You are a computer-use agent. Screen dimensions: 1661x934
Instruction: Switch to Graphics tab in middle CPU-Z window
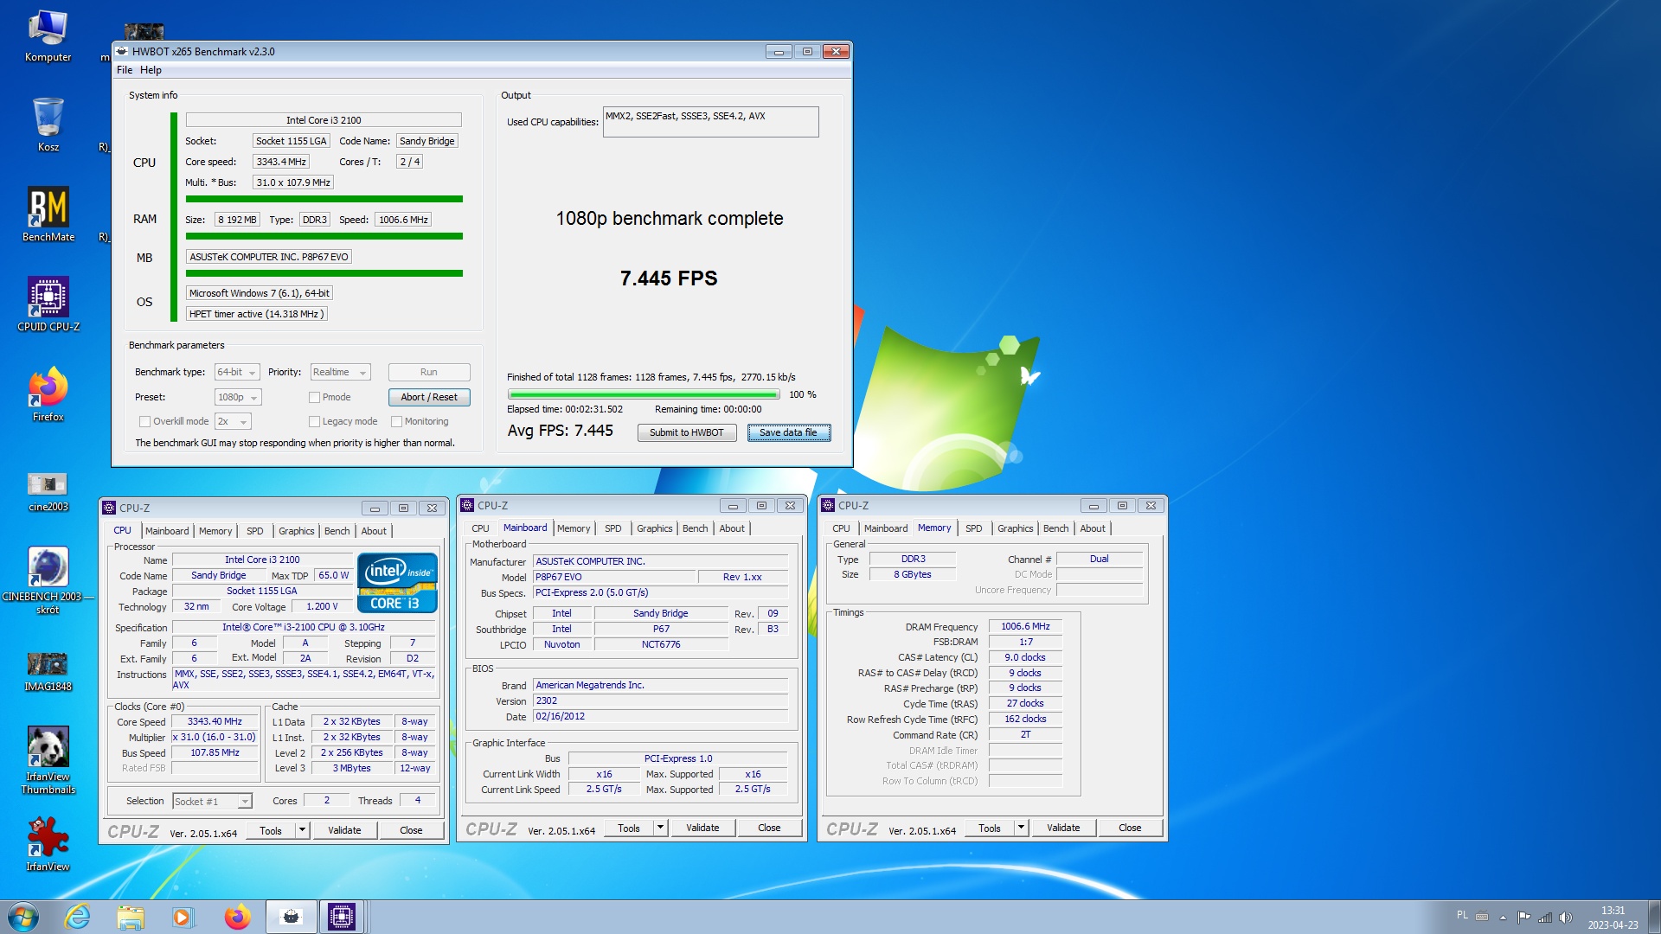(x=654, y=528)
